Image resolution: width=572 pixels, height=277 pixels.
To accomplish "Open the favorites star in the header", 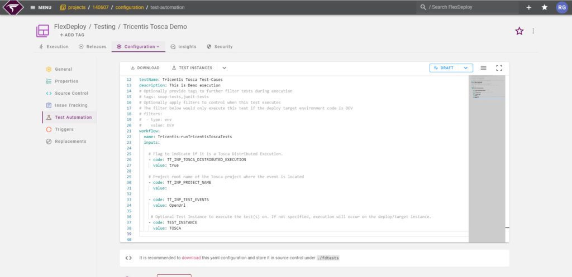I will point(544,7).
